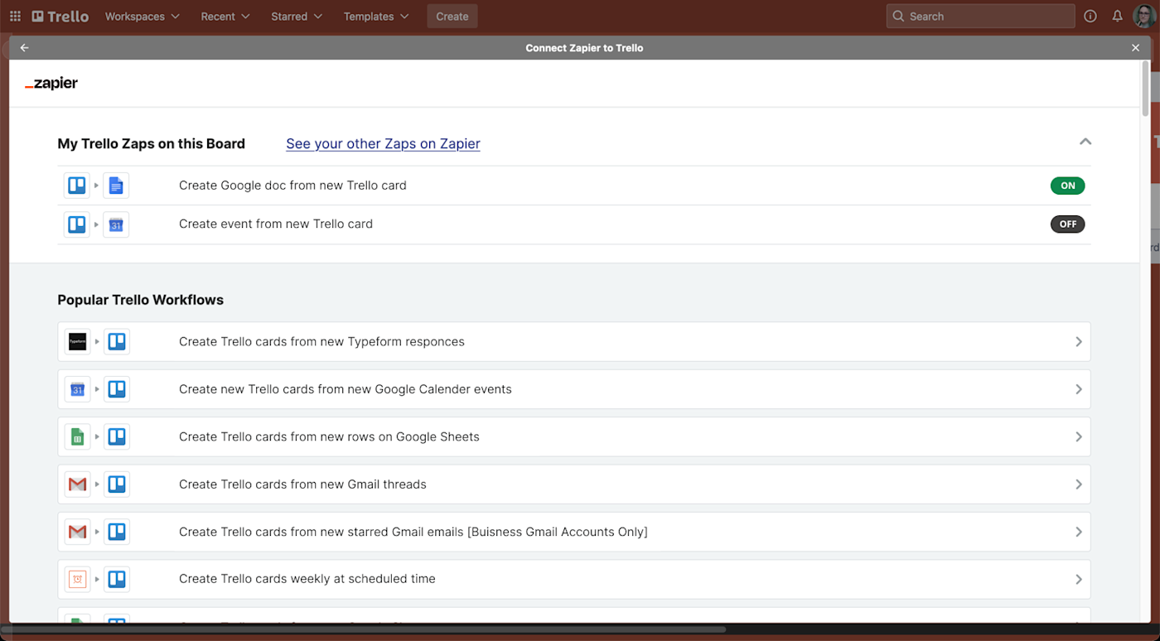Click the Gmail icon in the new Gmail threads workflow
This screenshot has height=641, width=1160.
[78, 484]
